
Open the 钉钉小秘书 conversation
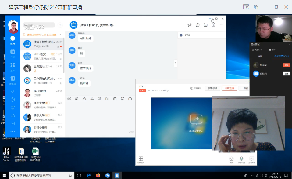[42, 130]
